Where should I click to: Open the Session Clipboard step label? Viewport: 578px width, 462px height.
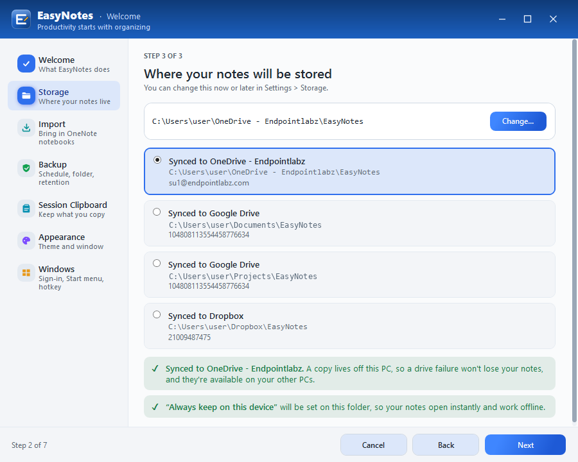click(73, 205)
